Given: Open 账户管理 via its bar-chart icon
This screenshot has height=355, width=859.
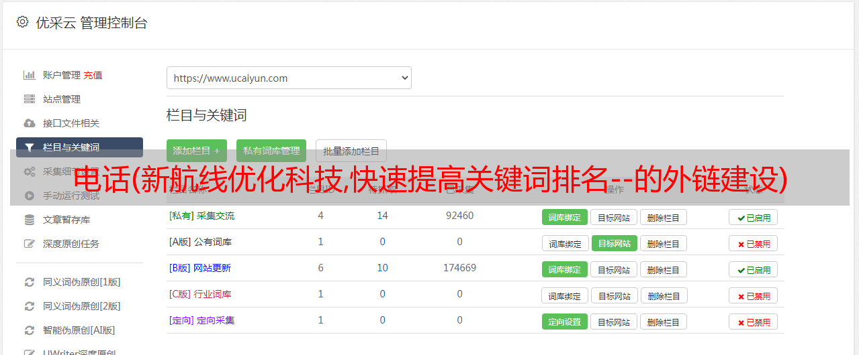Looking at the screenshot, I should 30,75.
